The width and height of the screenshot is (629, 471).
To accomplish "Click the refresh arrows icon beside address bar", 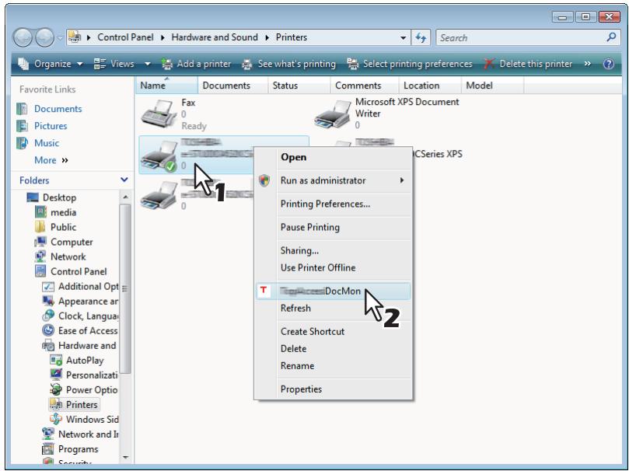I will click(421, 37).
